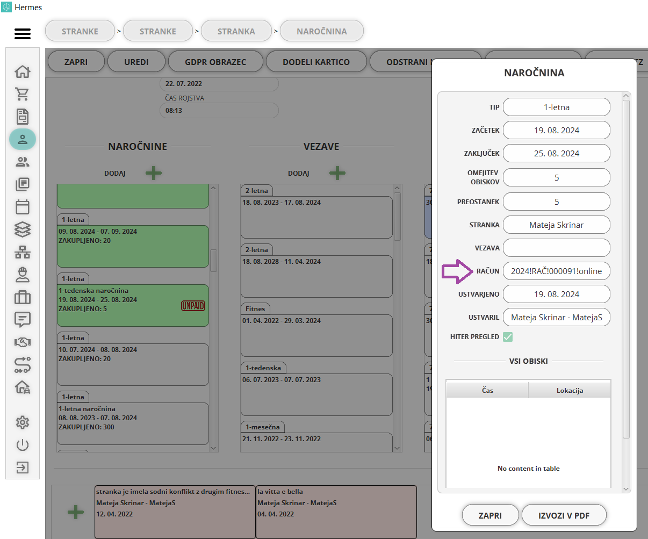
Task: Open the stacked documents list icon in sidebar
Action: 23,184
